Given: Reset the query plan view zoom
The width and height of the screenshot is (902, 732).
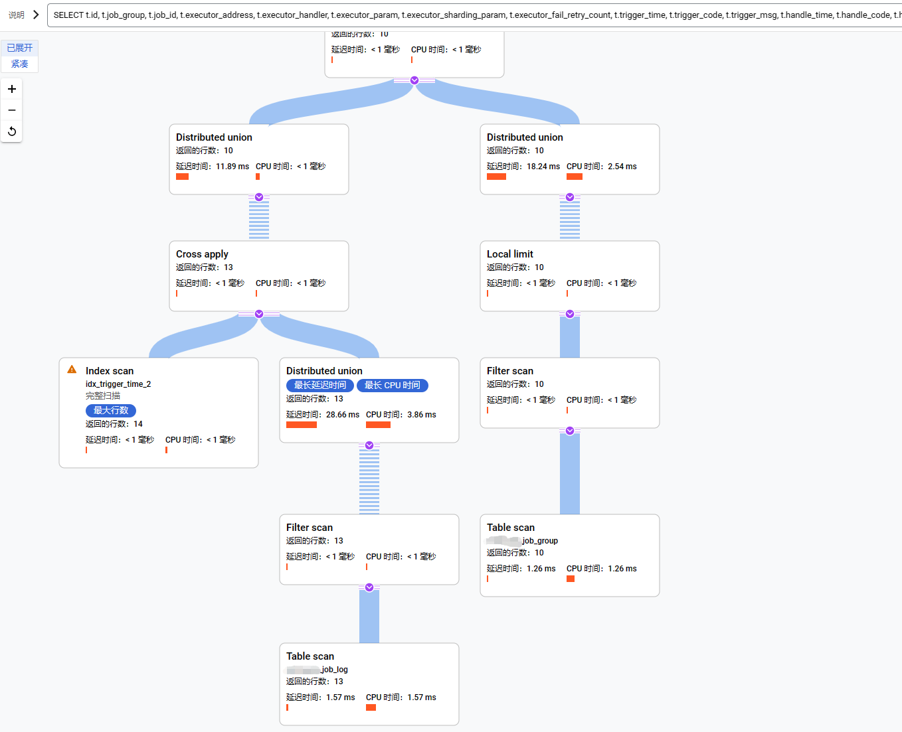Looking at the screenshot, I should 12,131.
